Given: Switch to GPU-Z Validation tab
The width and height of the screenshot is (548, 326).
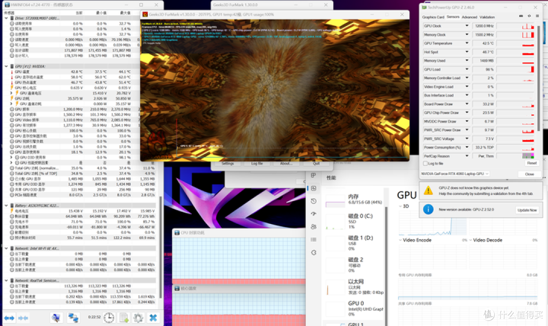Looking at the screenshot, I should pyautogui.click(x=487, y=17).
